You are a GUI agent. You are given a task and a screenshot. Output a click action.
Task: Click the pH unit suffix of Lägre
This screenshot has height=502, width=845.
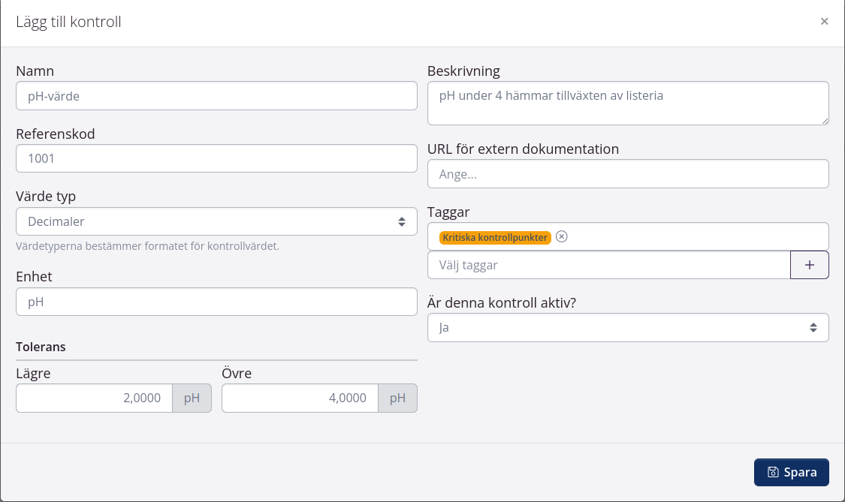coord(192,398)
